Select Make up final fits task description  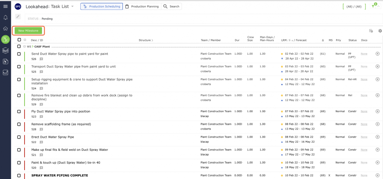(x=70, y=150)
